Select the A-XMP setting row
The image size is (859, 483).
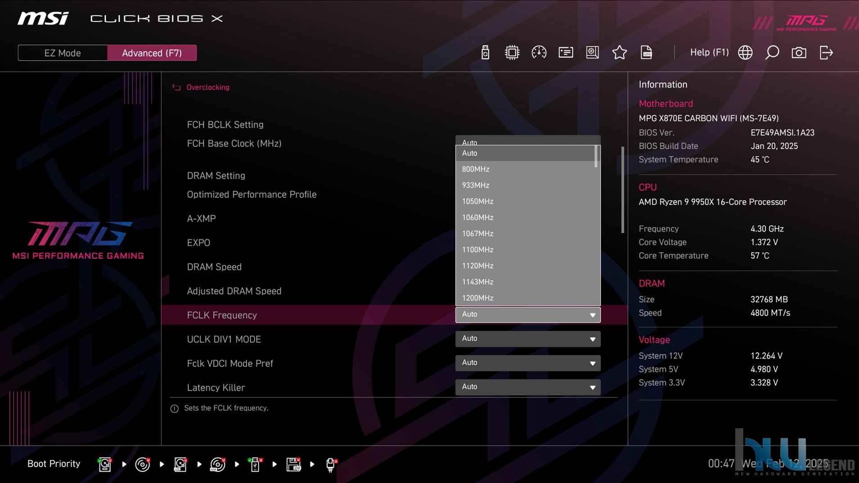tap(201, 219)
